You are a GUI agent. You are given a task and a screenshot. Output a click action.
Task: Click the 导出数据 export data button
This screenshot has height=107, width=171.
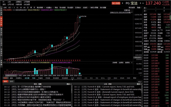(63, 8)
